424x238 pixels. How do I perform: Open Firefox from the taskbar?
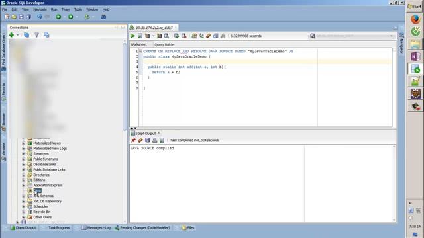click(415, 19)
